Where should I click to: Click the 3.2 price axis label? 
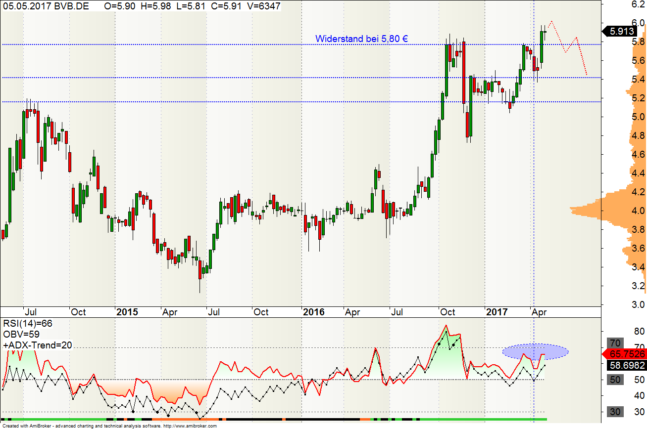tap(638, 286)
